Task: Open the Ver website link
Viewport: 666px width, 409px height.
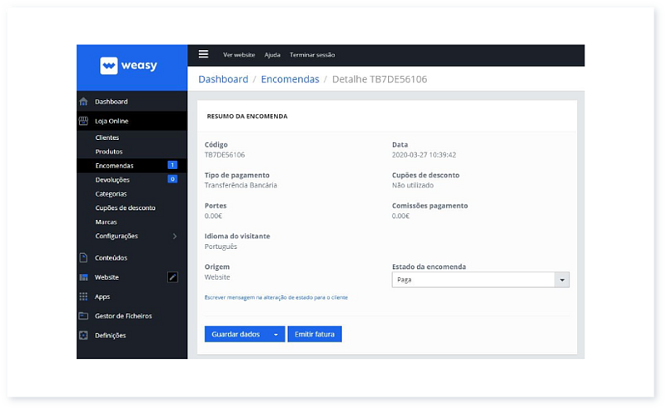Action: (x=239, y=55)
